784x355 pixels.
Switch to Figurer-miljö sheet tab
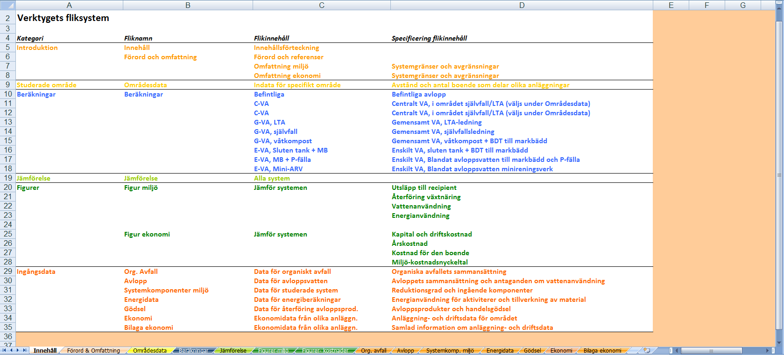point(274,350)
